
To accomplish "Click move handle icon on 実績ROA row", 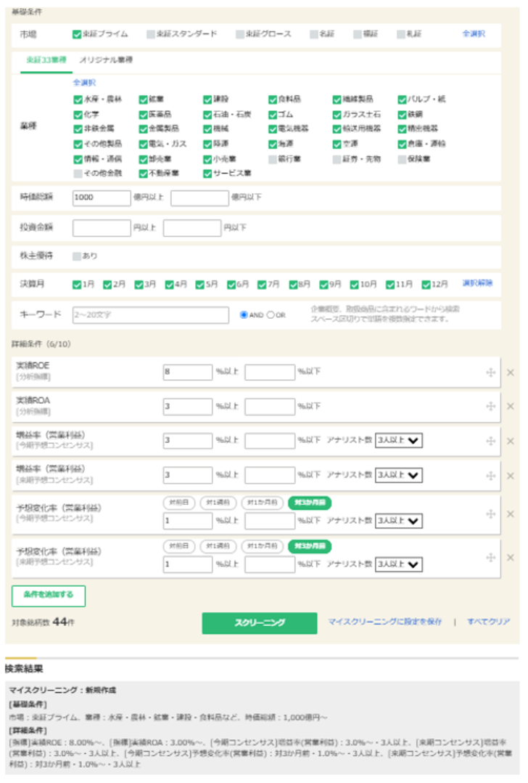I will point(490,406).
